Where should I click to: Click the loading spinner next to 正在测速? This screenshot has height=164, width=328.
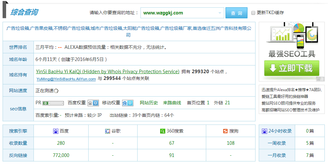tap(57, 91)
